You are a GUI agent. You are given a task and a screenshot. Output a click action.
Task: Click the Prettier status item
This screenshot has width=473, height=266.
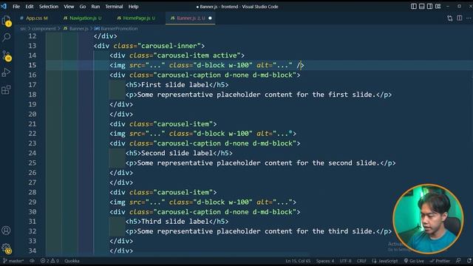440,261
